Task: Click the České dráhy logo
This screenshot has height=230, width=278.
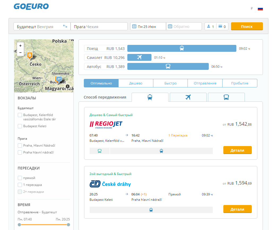Action: pos(110,184)
